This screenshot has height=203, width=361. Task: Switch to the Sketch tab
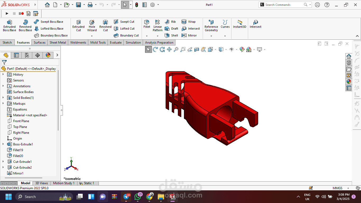7,43
